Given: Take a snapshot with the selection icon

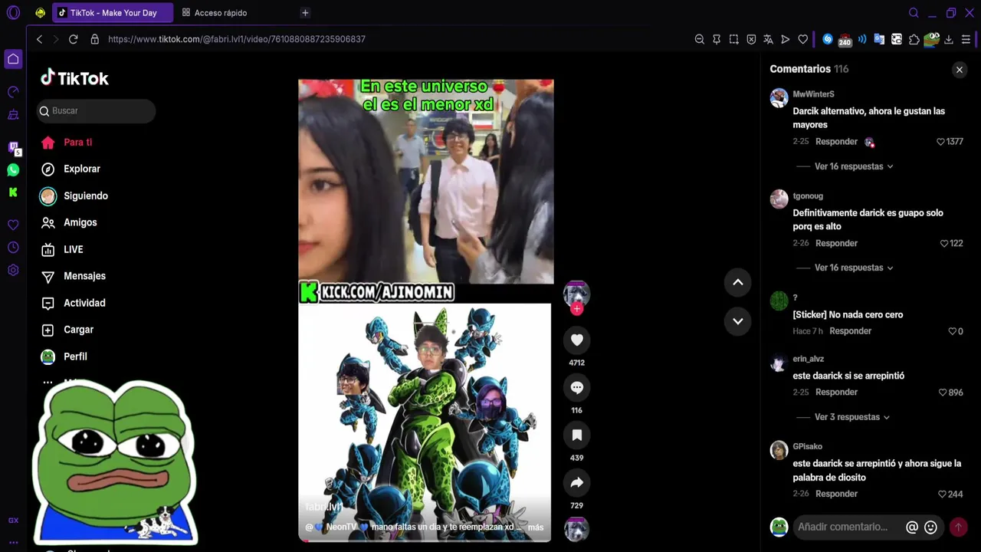Looking at the screenshot, I should [x=733, y=39].
